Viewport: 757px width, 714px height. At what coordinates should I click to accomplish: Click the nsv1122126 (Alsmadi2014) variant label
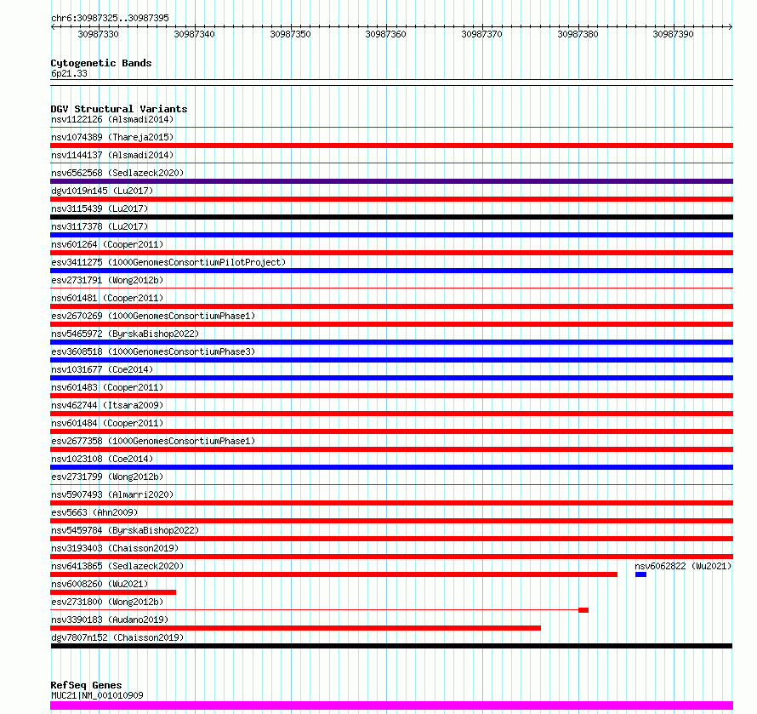pos(112,119)
